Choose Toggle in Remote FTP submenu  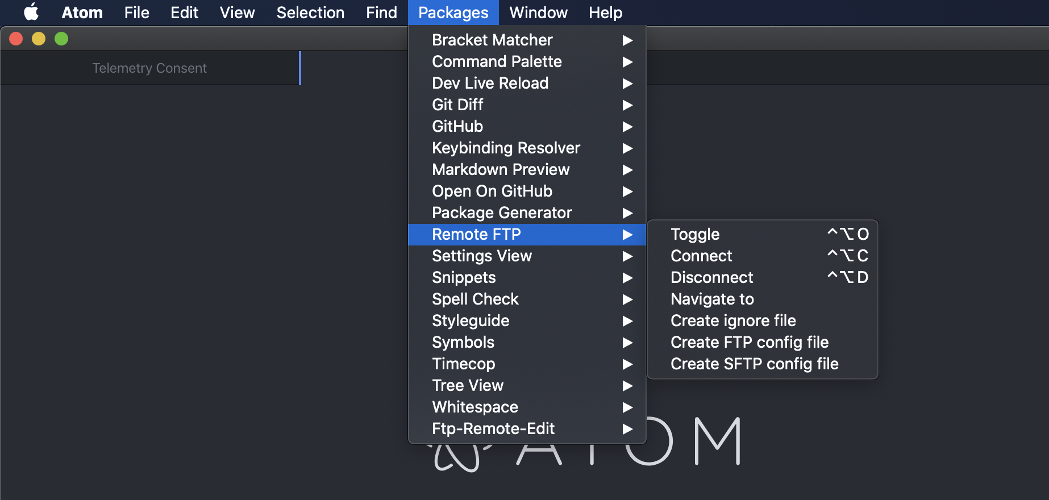click(763, 235)
